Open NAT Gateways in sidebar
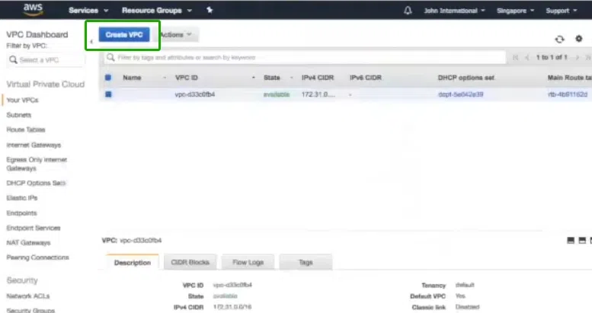Viewport: 592px width, 313px height. click(28, 243)
